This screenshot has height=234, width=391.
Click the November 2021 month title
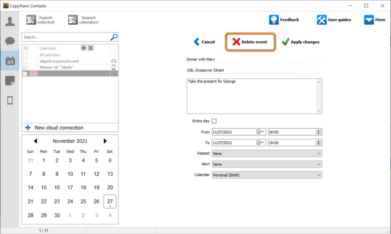coord(70,141)
